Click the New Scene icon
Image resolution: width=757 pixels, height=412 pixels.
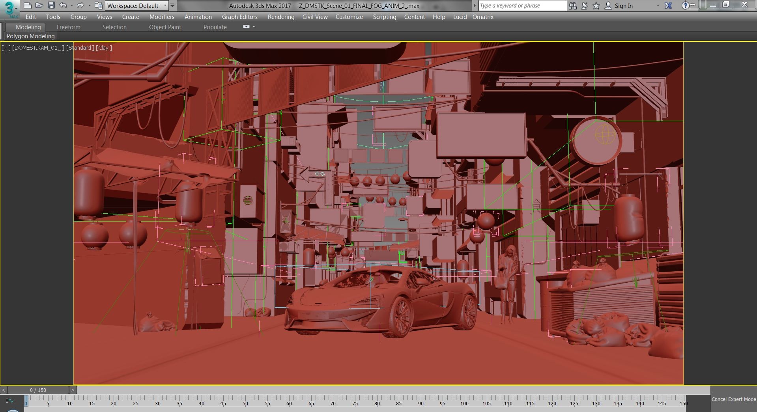click(x=27, y=6)
